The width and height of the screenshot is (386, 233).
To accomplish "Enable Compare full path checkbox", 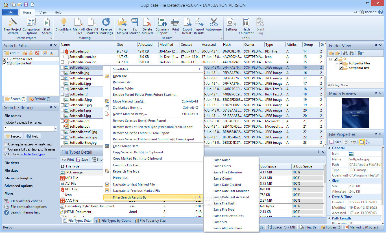I will pyautogui.click(x=6, y=149).
